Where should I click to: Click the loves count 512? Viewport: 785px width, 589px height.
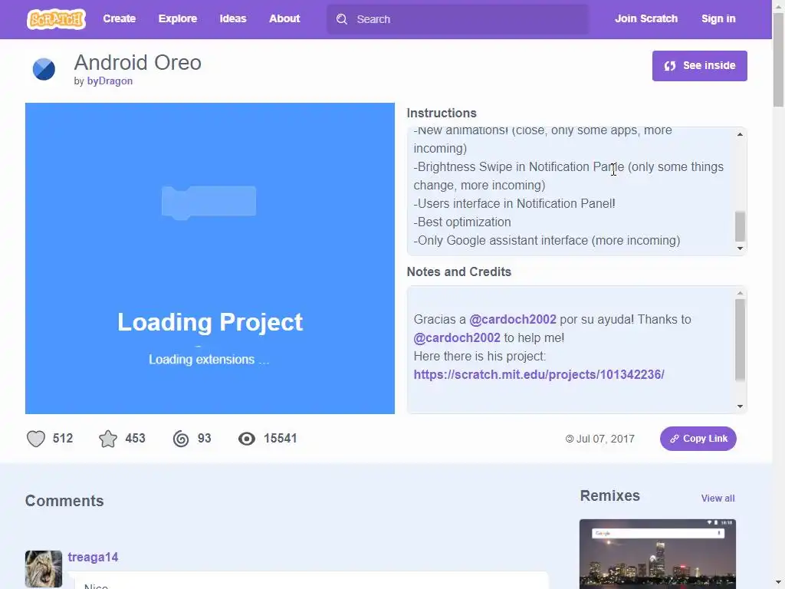(x=63, y=439)
